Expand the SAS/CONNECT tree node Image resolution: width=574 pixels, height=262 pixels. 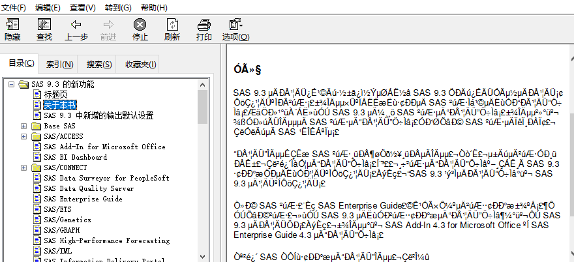(23, 168)
